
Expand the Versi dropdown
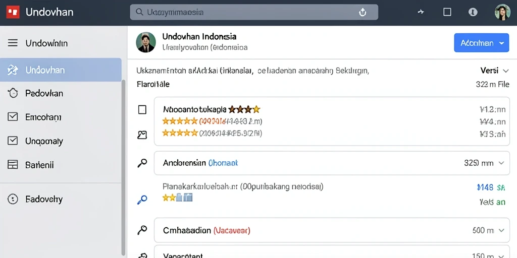495,71
